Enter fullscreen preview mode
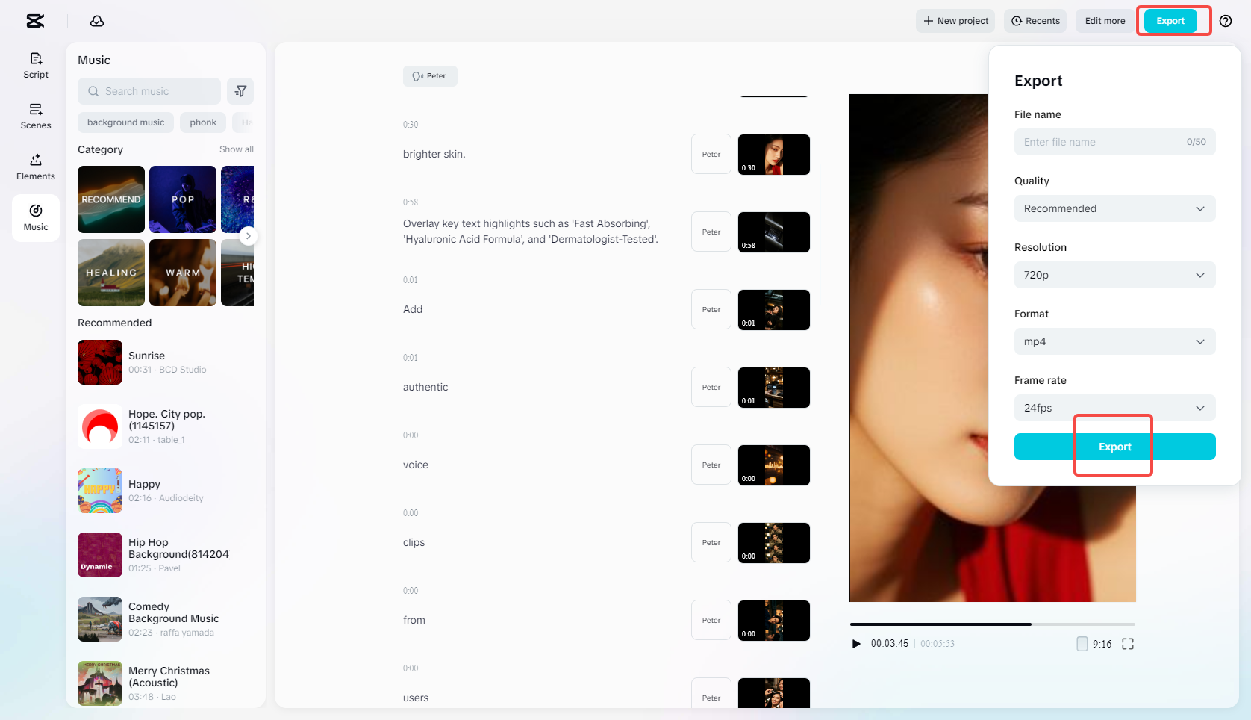This screenshot has width=1251, height=720. pyautogui.click(x=1128, y=643)
